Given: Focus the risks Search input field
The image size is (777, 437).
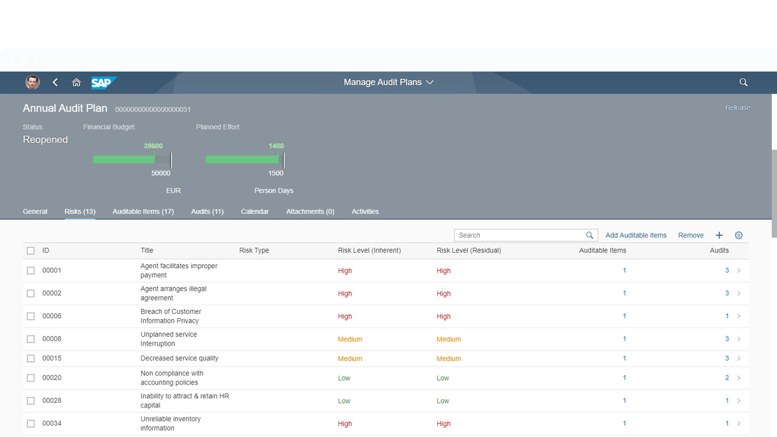Looking at the screenshot, I should click(519, 235).
